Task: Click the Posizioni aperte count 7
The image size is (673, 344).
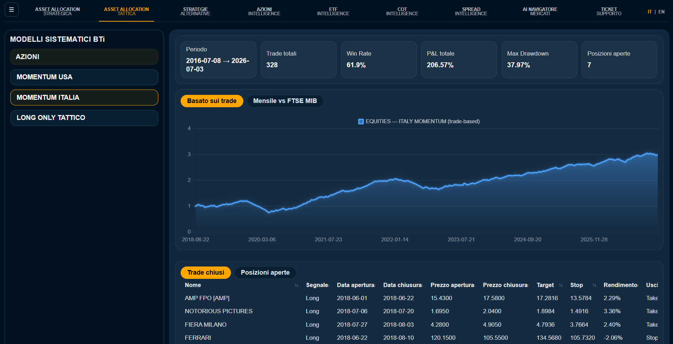Action: pyautogui.click(x=589, y=65)
